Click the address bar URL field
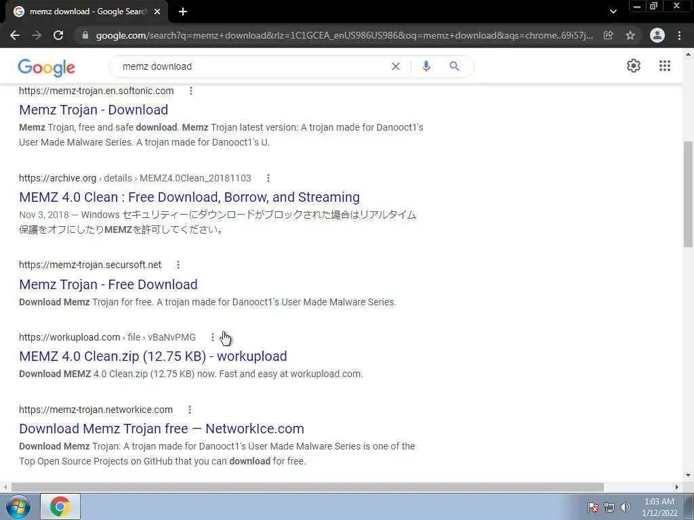Image resolution: width=694 pixels, height=520 pixels. point(344,35)
